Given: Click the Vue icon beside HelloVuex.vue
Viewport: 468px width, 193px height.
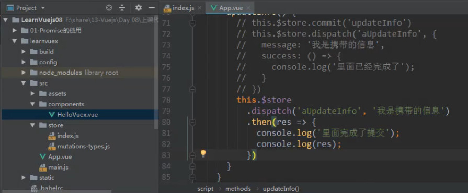Looking at the screenshot, I should point(52,115).
